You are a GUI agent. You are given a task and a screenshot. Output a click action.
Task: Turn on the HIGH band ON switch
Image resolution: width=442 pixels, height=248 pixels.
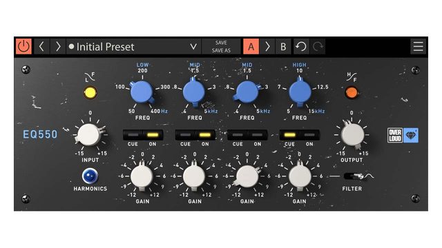pyautogui.click(x=309, y=135)
